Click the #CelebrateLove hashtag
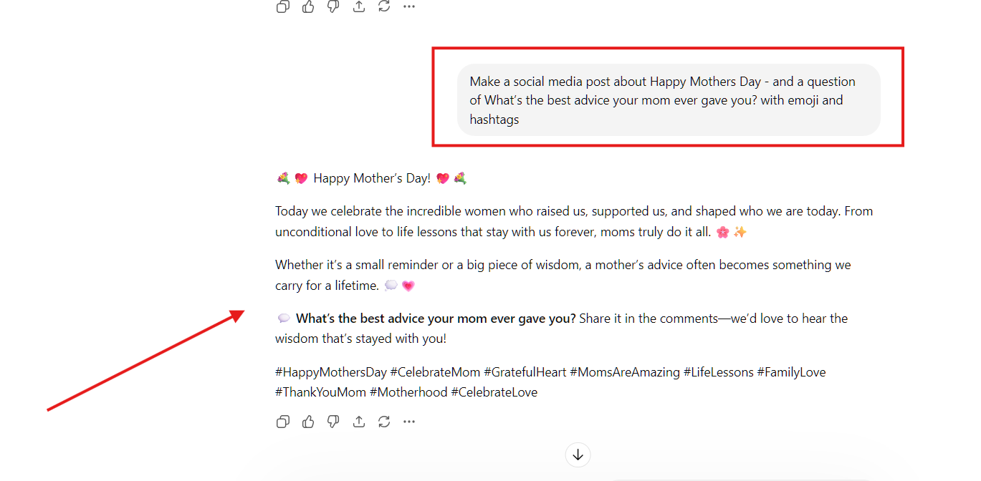The width and height of the screenshot is (981, 481). coord(494,392)
